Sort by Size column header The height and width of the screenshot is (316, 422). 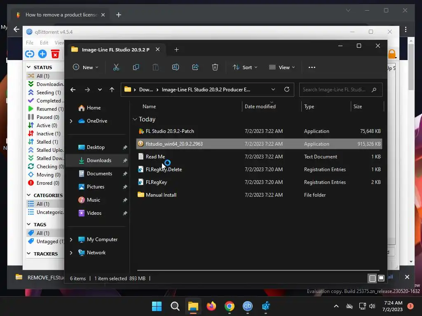357,107
